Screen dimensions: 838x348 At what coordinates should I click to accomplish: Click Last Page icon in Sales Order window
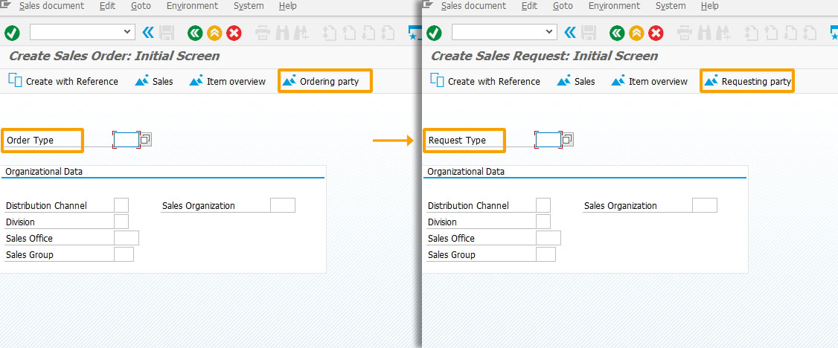(388, 33)
